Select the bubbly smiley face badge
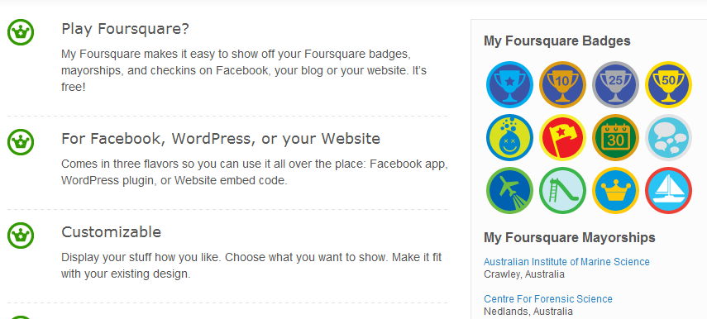This screenshot has height=319, width=707. (509, 137)
